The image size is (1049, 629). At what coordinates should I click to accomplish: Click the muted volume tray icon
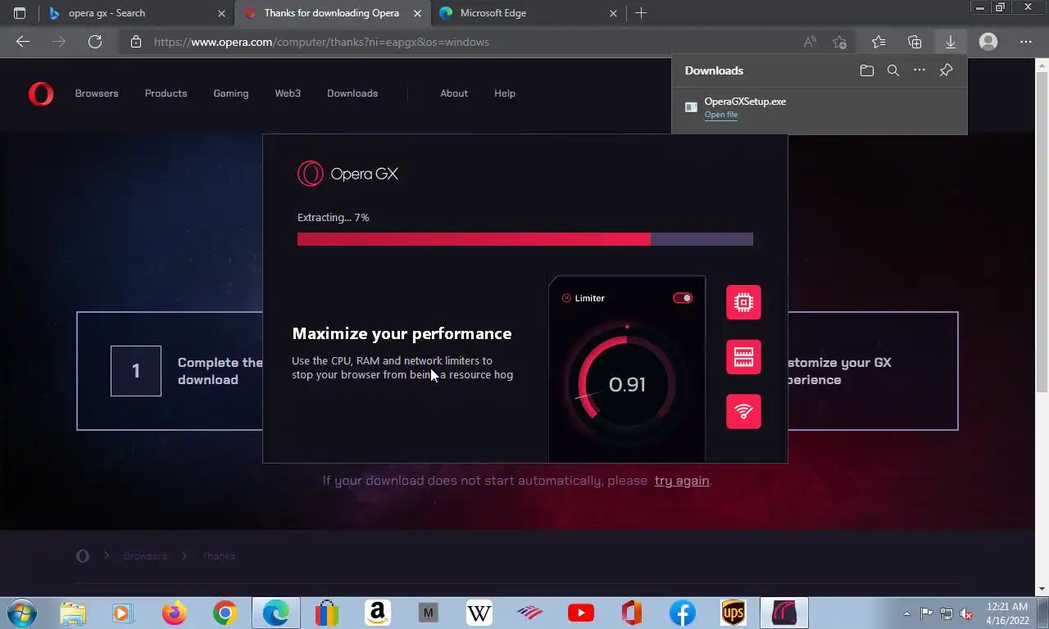[x=966, y=613]
